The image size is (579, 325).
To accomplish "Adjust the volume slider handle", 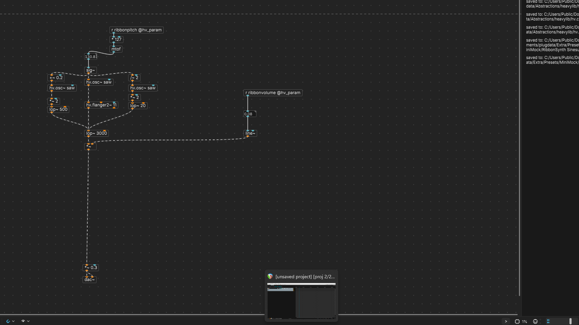I will click(570, 321).
